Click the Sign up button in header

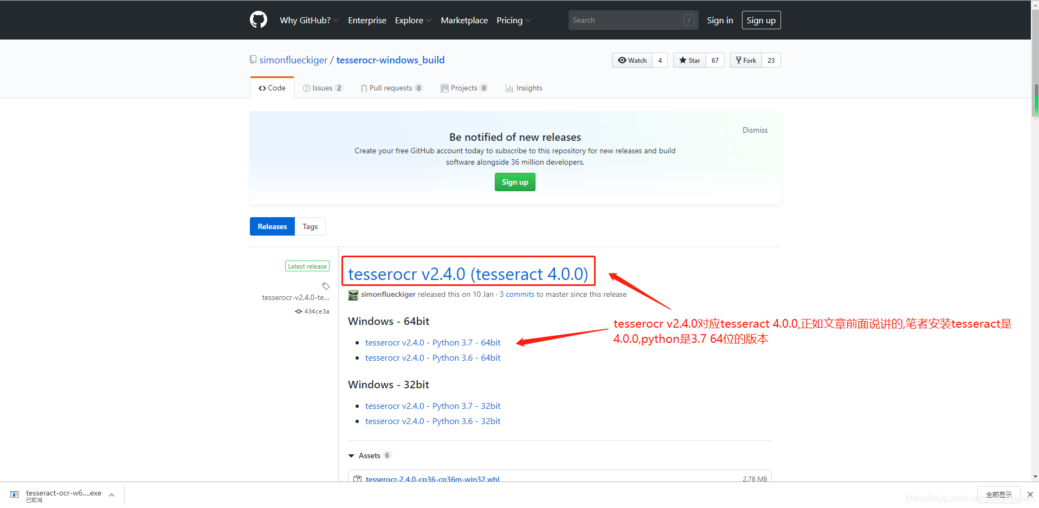click(761, 20)
